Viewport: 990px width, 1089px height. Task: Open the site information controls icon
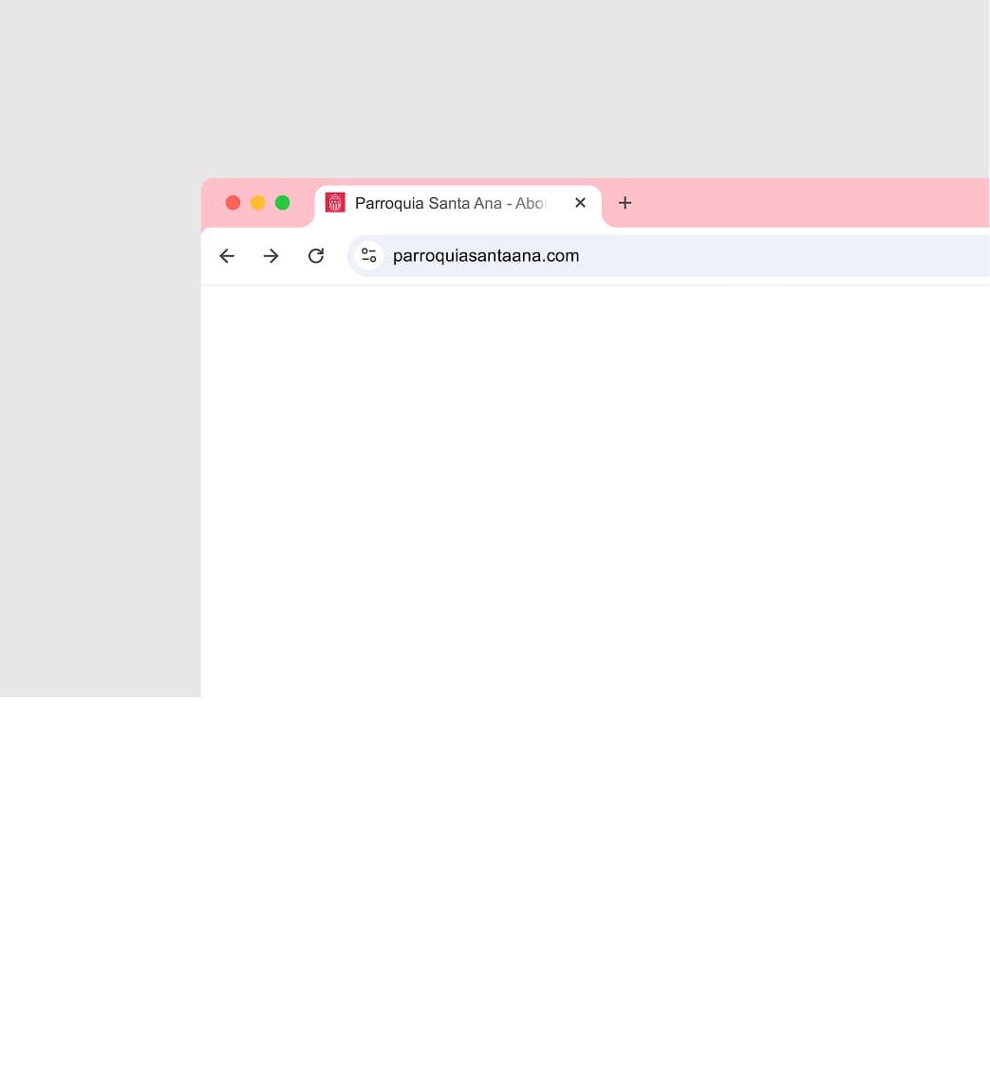pyautogui.click(x=369, y=256)
